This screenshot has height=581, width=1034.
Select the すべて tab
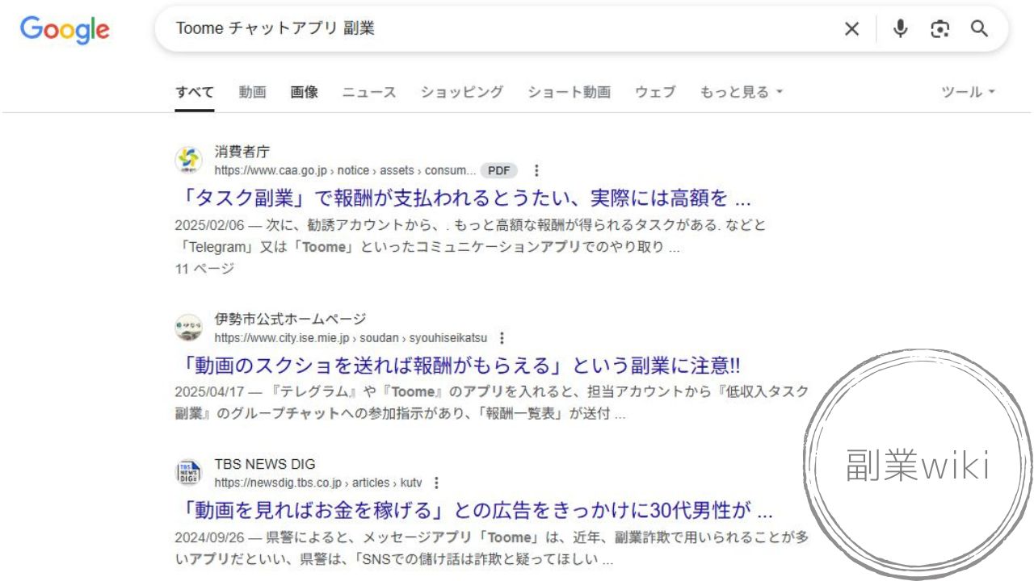pos(195,92)
